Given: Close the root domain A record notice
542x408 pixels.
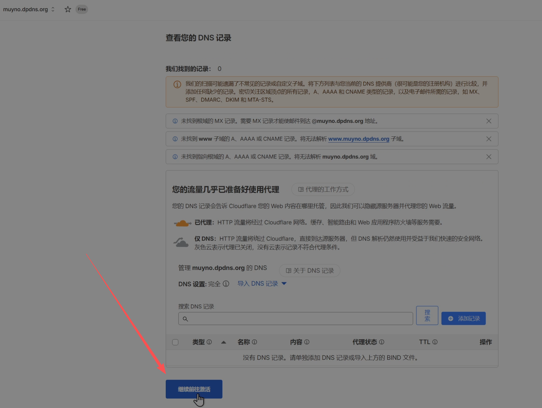Looking at the screenshot, I should [x=488, y=157].
